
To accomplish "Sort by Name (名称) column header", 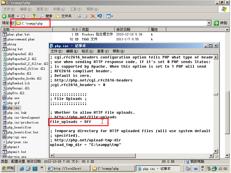I will coord(27,30).
